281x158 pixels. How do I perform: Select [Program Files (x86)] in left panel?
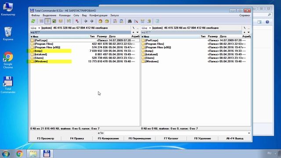coord(85,47)
